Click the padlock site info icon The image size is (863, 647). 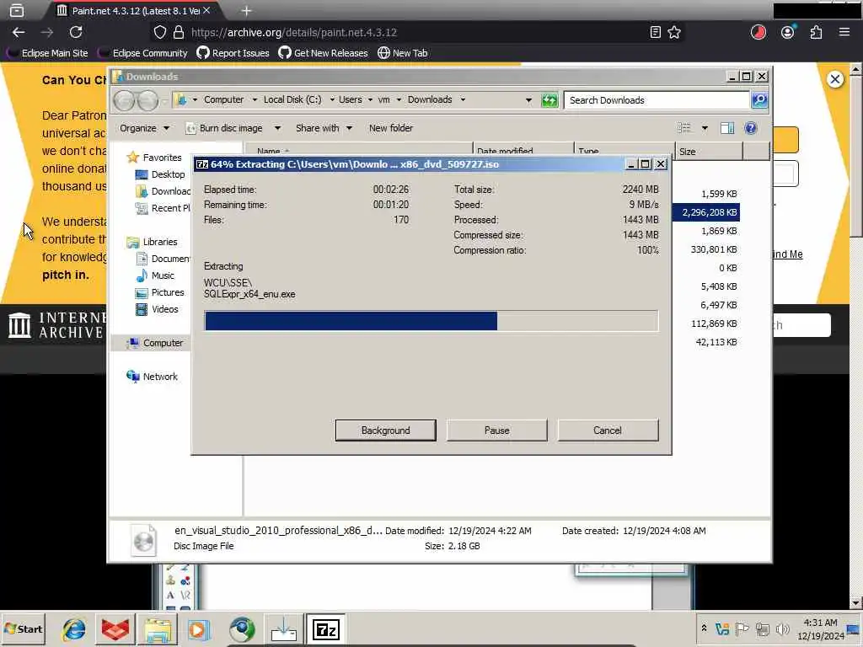(x=179, y=33)
